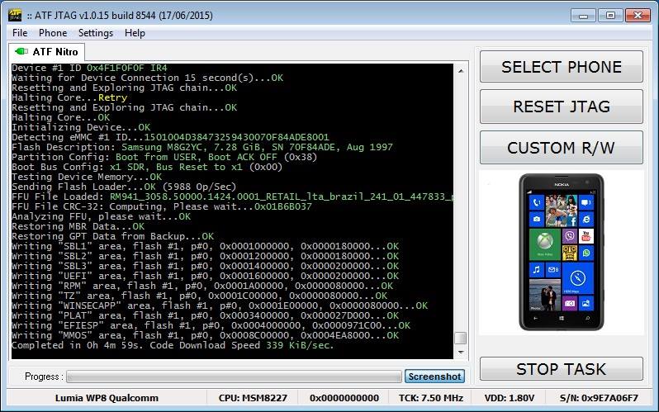Click the 'Completed in 0h 4m 59s' line
The width and height of the screenshot is (659, 412).
pyautogui.click(x=173, y=345)
